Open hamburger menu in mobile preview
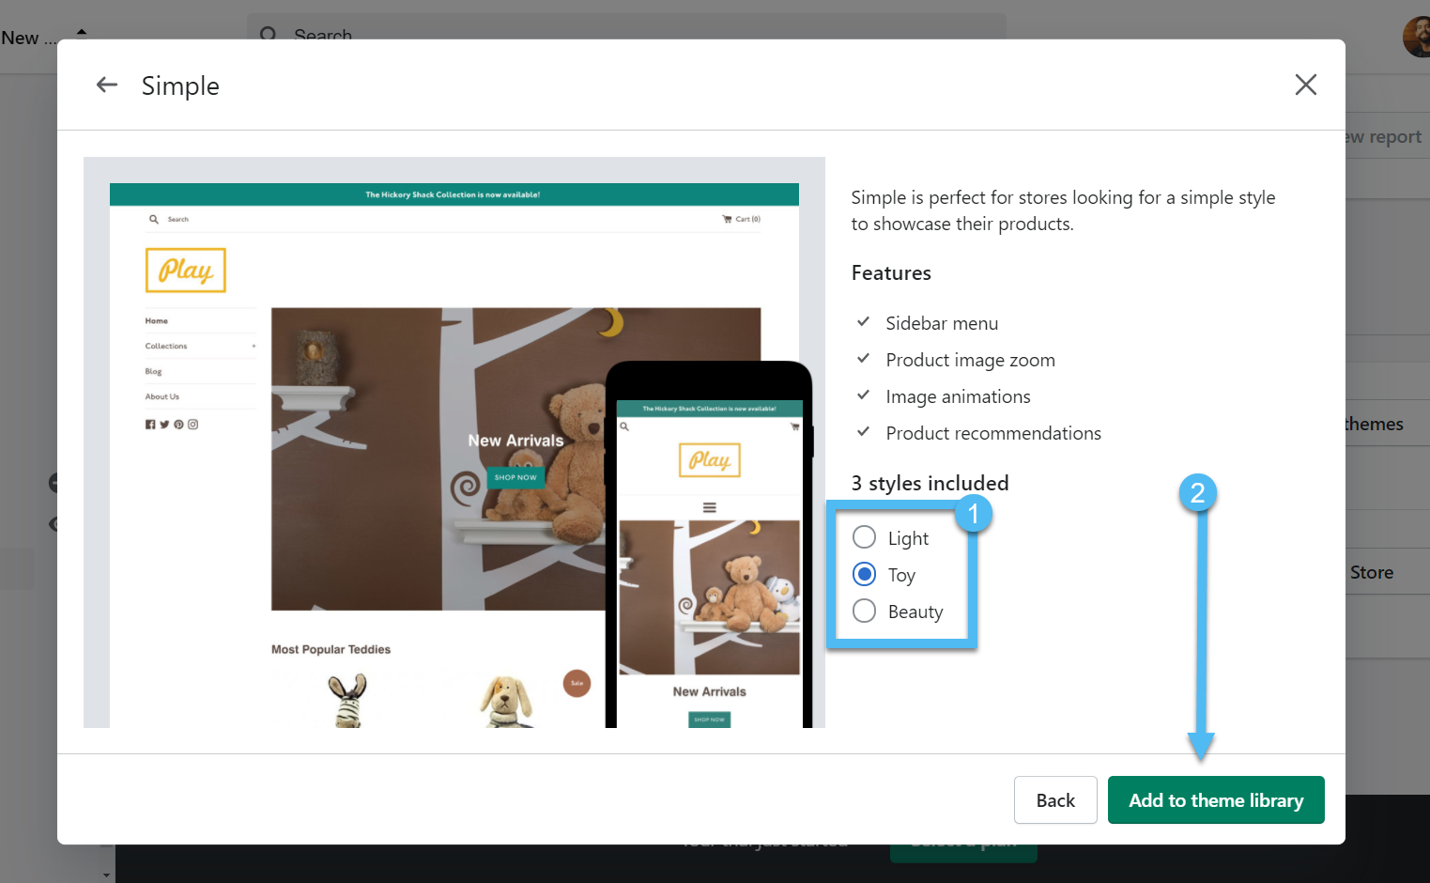 (710, 507)
